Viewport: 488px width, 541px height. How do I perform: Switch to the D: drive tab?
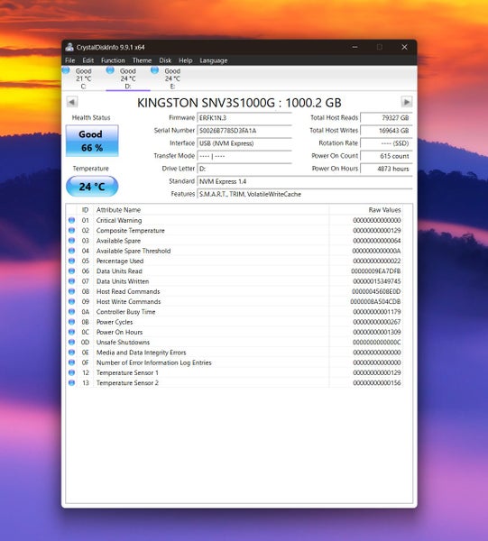(128, 78)
